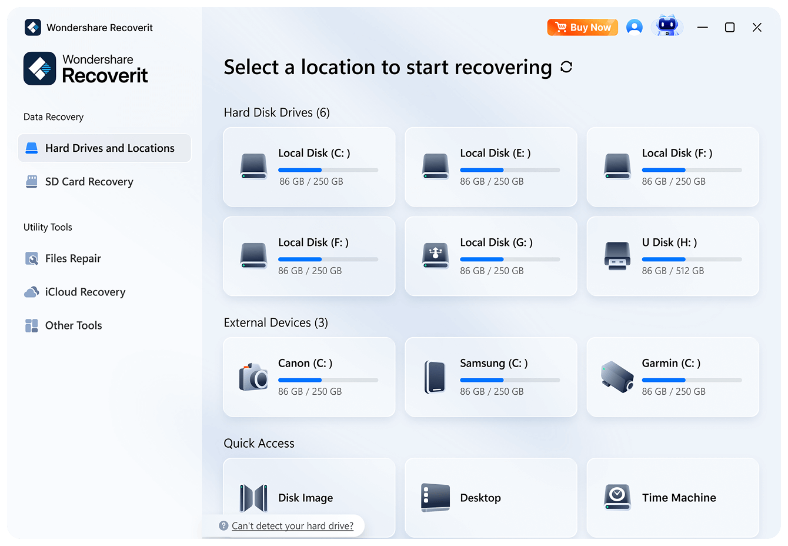This screenshot has width=788, height=546.
Task: Choose the Garmin (C: ) device label
Action: (671, 363)
